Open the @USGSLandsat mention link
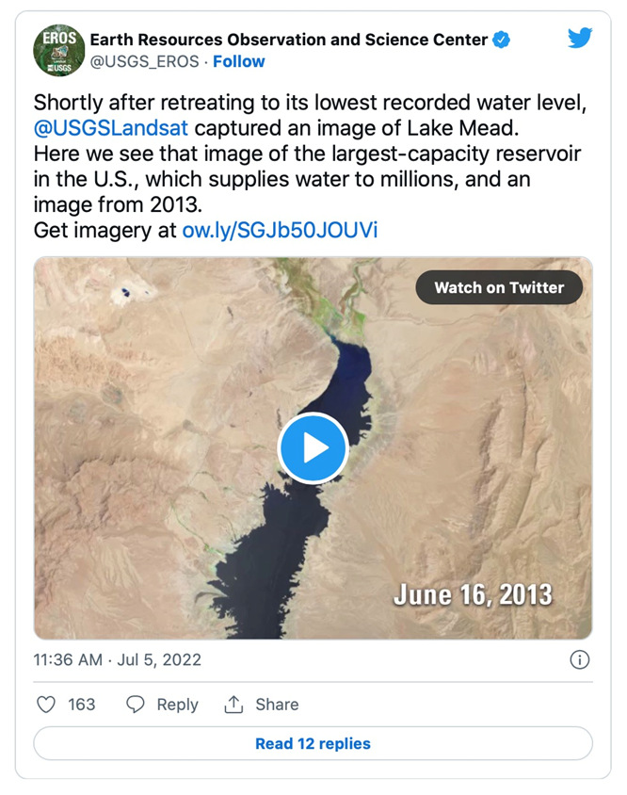 pyautogui.click(x=111, y=128)
